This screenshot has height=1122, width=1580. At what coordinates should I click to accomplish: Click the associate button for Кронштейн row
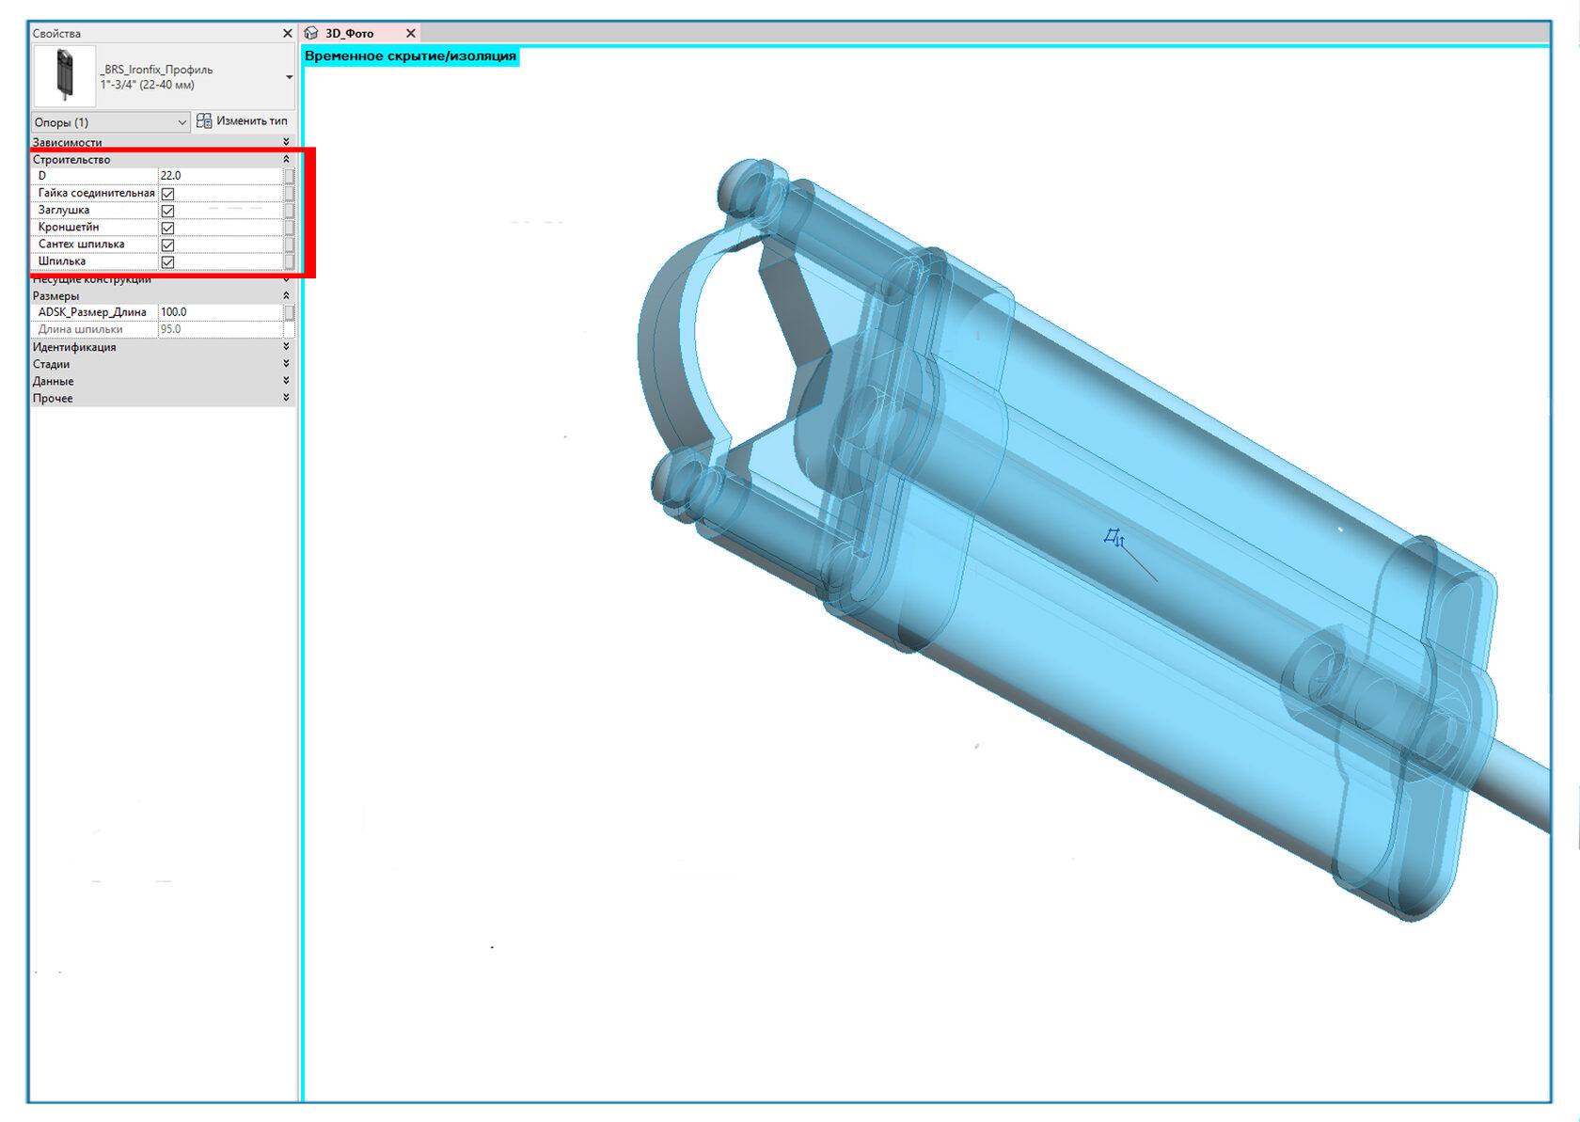pos(289,228)
